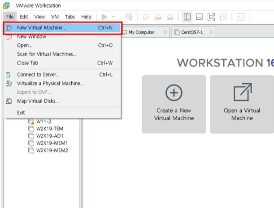Viewport: 274px width, 208px height.
Task: Open the power options dropdown arrow
Action: click(x=113, y=17)
